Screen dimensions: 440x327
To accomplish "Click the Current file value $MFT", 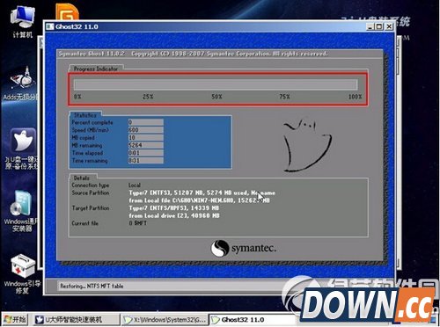I will (x=138, y=223).
